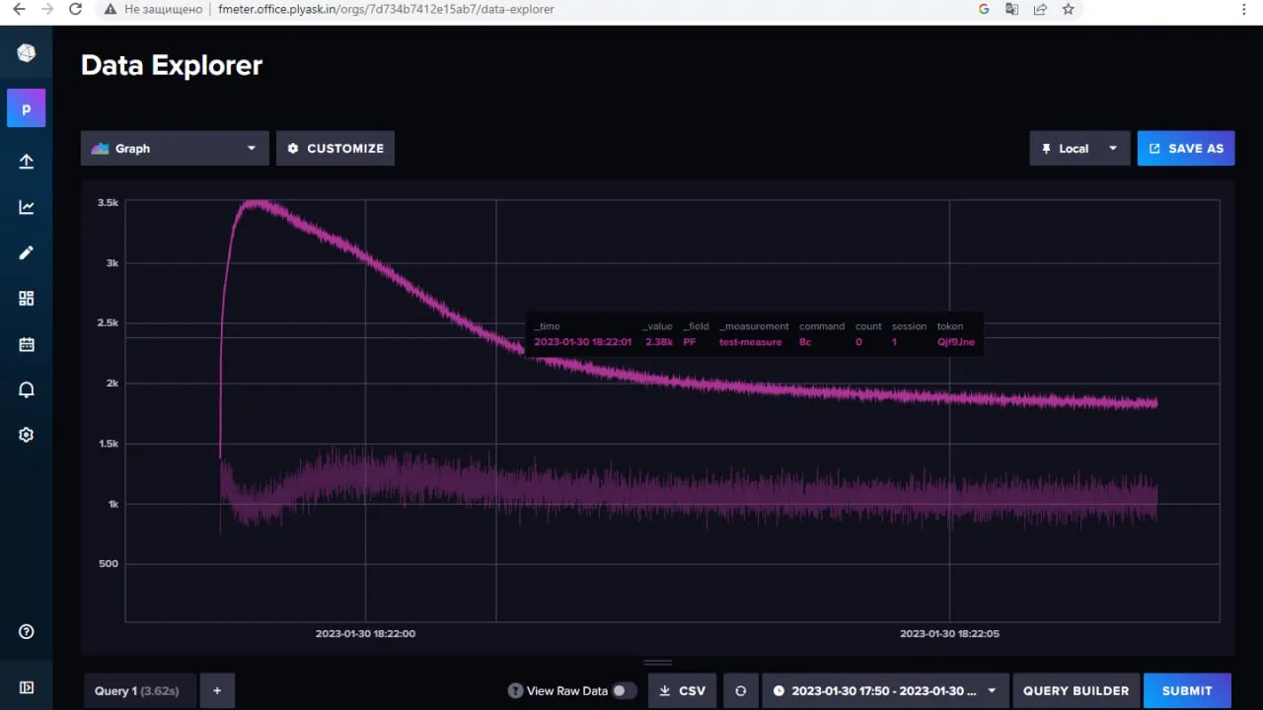Reload the page in the browser
1263x710 pixels.
tap(76, 9)
